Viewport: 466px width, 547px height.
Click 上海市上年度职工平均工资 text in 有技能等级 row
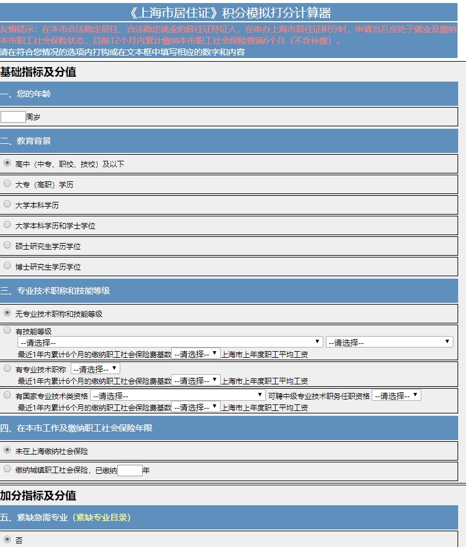tap(265, 354)
